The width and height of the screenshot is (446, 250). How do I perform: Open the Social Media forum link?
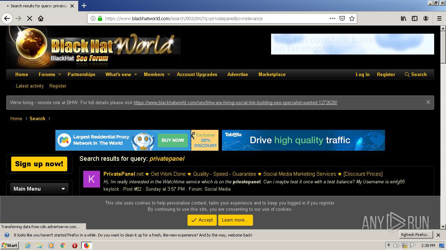pos(217,189)
